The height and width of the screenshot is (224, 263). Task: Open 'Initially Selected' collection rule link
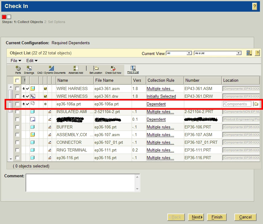coord(161,96)
